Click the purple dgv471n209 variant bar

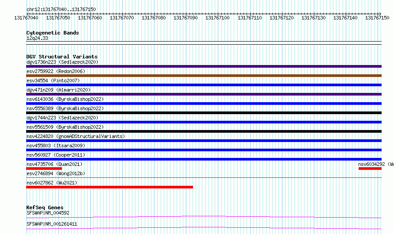coord(204,94)
